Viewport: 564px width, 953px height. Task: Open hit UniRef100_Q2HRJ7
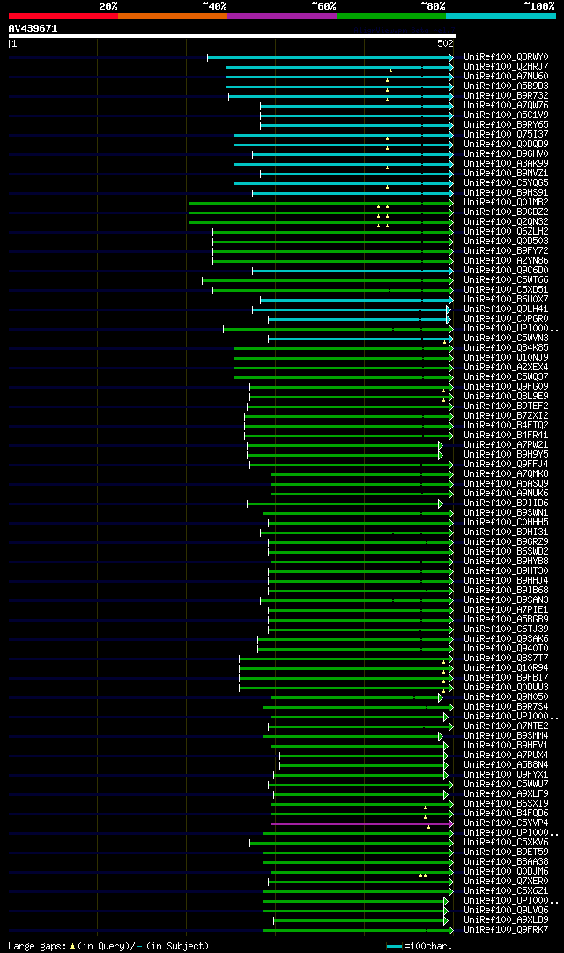506,67
